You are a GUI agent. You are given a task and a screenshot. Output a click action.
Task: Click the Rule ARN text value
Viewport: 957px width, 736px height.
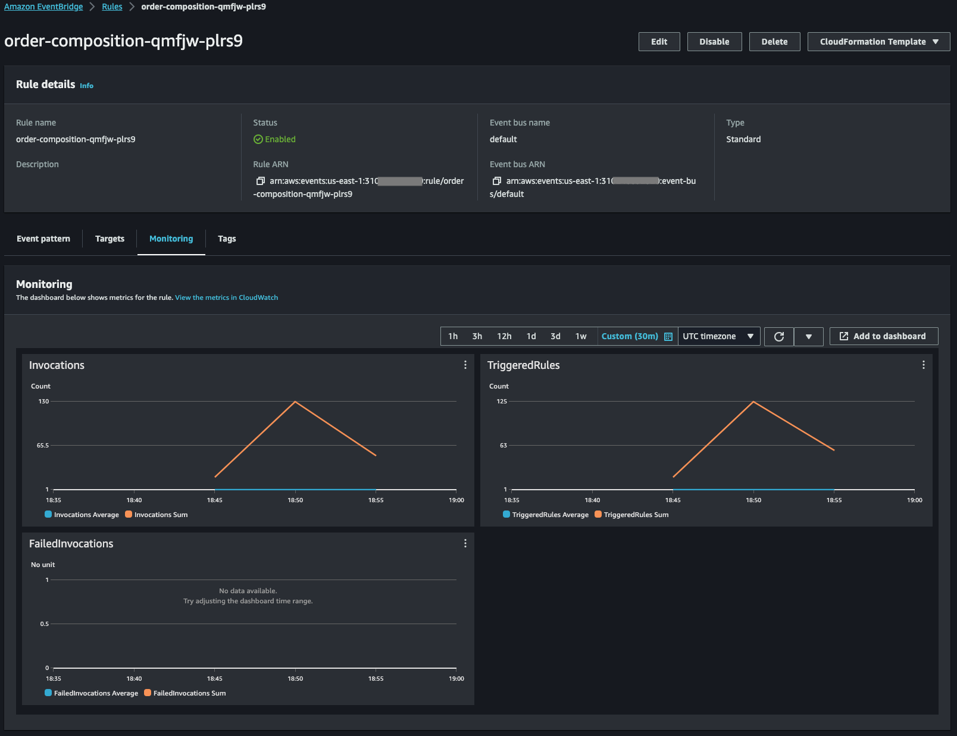coord(358,187)
